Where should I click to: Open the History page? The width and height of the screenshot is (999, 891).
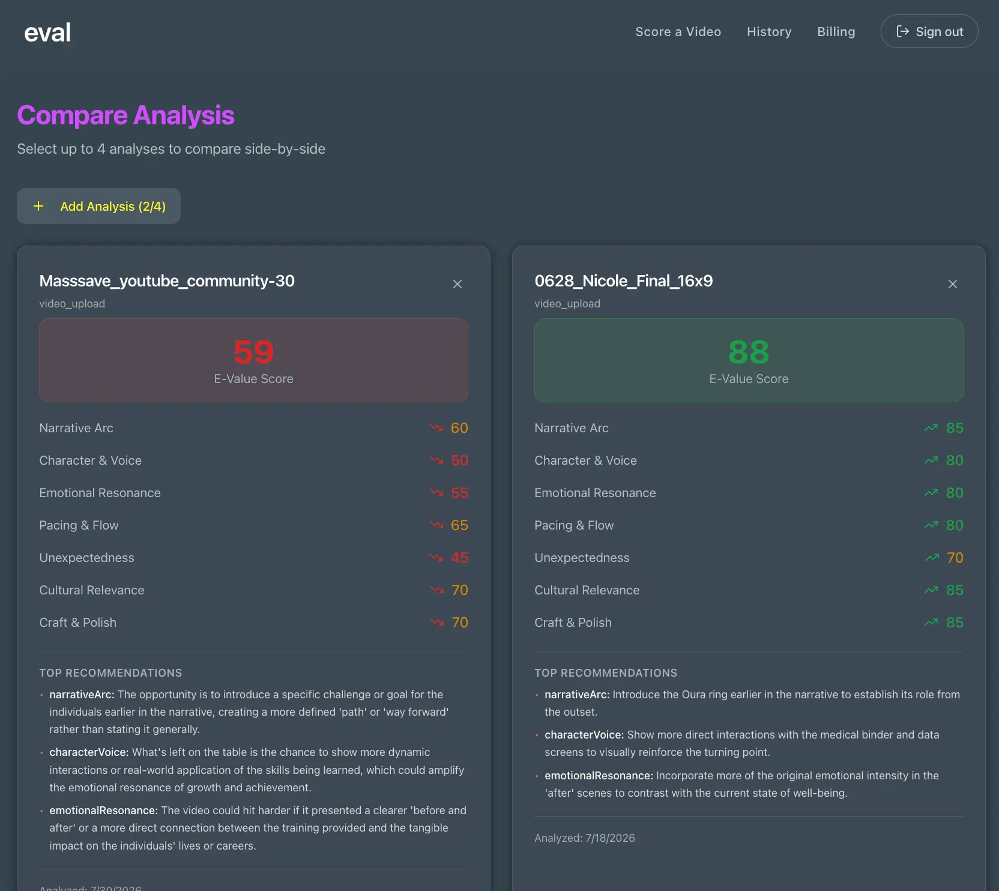(x=769, y=32)
